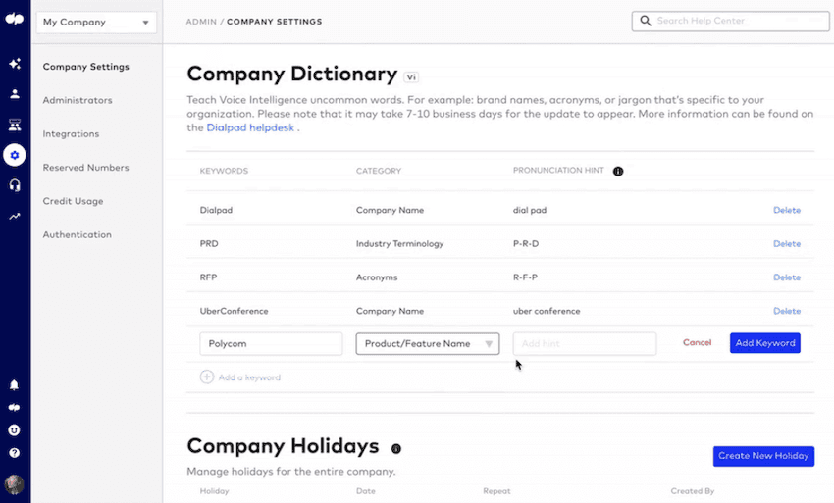Open the contacts person icon
Image resolution: width=834 pixels, height=503 pixels.
[x=15, y=94]
